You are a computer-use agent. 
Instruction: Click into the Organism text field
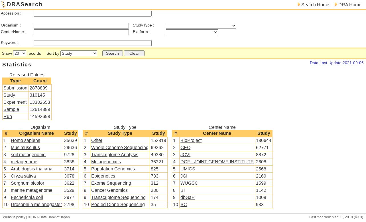pyautogui.click(x=81, y=26)
